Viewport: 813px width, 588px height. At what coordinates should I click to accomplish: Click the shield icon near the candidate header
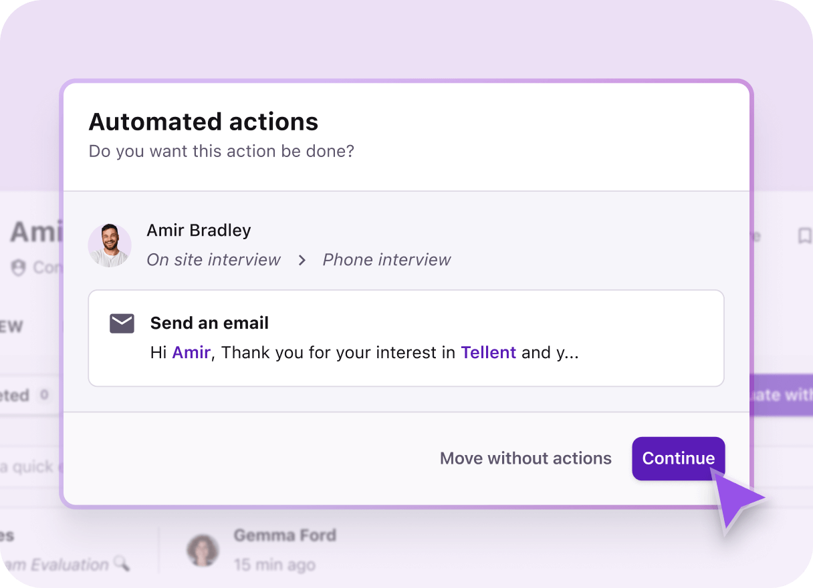coord(19,269)
